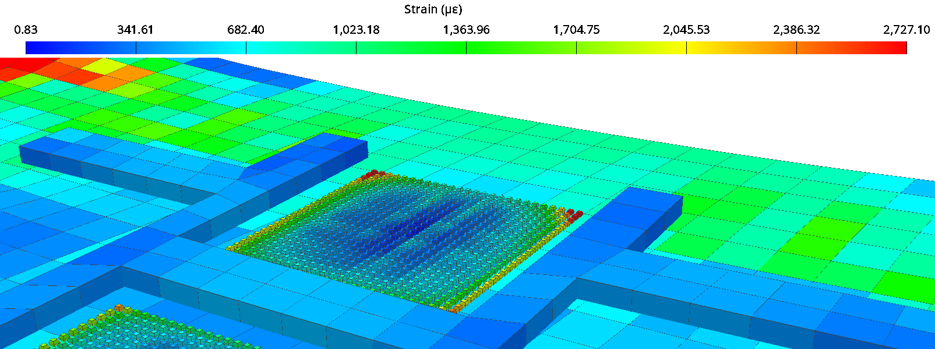Pick the dark blue band between 0.83 and 341.61
This screenshot has height=349, width=935.
click(x=81, y=48)
